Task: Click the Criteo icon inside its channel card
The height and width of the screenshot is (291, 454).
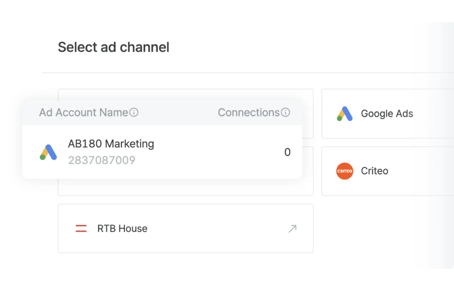Action: coord(345,171)
